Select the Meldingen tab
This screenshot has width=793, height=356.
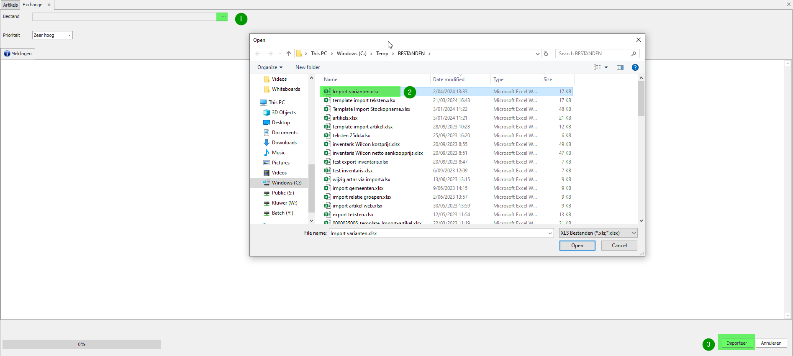tap(18, 54)
